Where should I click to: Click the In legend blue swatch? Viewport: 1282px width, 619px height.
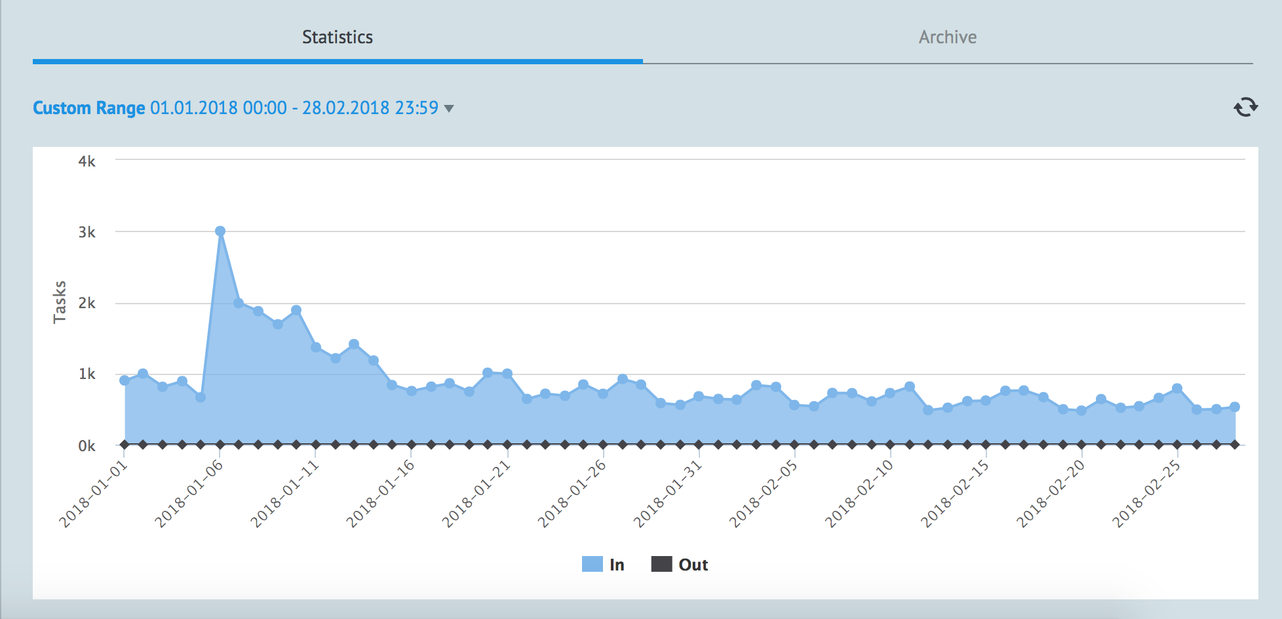pyautogui.click(x=592, y=565)
